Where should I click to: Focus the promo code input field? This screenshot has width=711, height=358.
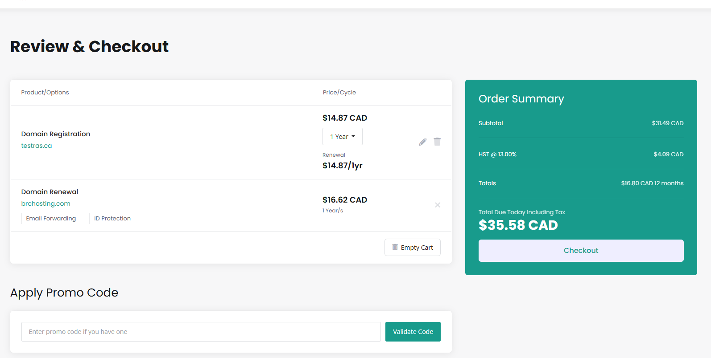(201, 332)
